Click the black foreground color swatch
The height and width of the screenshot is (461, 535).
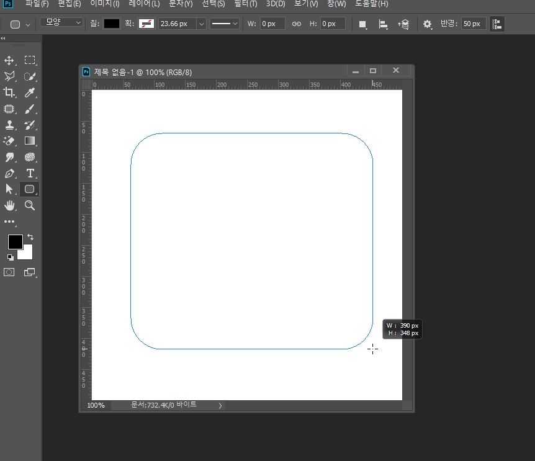click(16, 242)
